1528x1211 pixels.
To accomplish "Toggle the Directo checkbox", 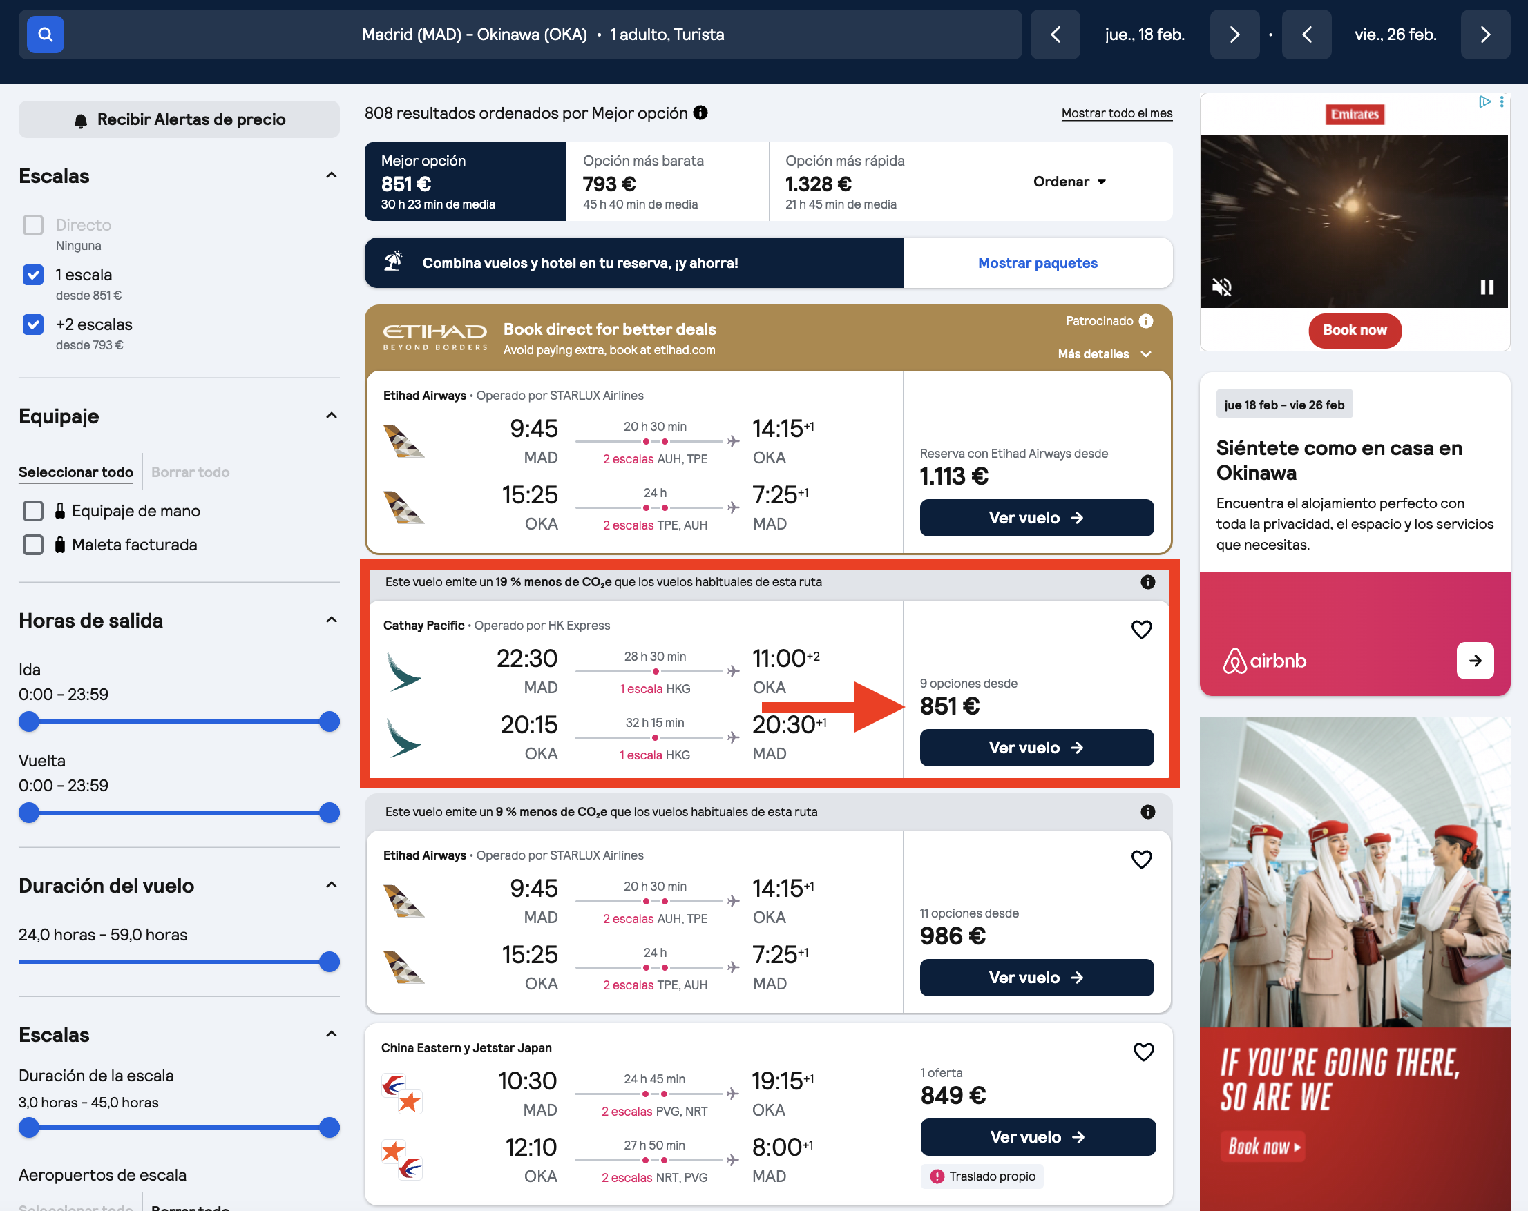I will [x=33, y=224].
